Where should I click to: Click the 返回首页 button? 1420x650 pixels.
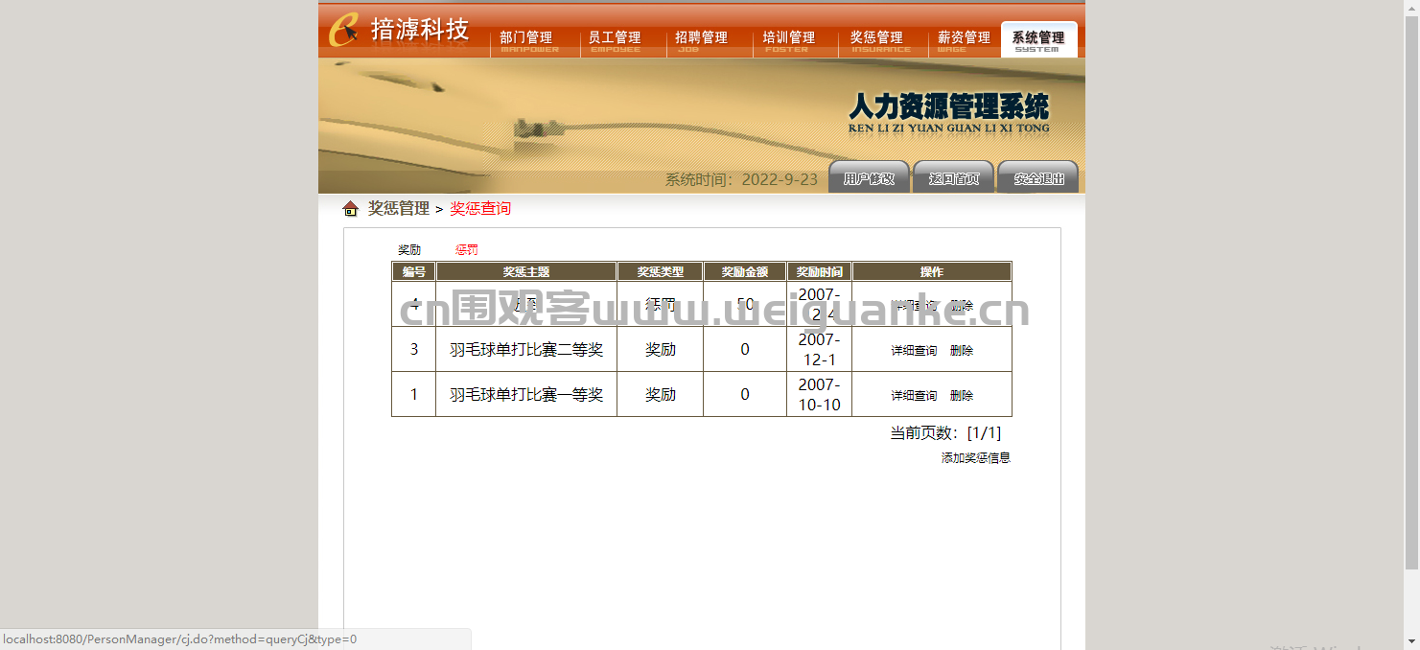tap(953, 177)
